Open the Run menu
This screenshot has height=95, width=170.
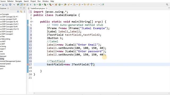[39, 1]
